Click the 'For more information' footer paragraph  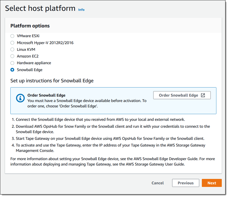[x=113, y=161]
